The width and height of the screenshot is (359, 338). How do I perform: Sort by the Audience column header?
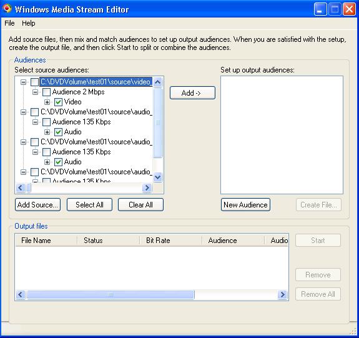[234, 241]
